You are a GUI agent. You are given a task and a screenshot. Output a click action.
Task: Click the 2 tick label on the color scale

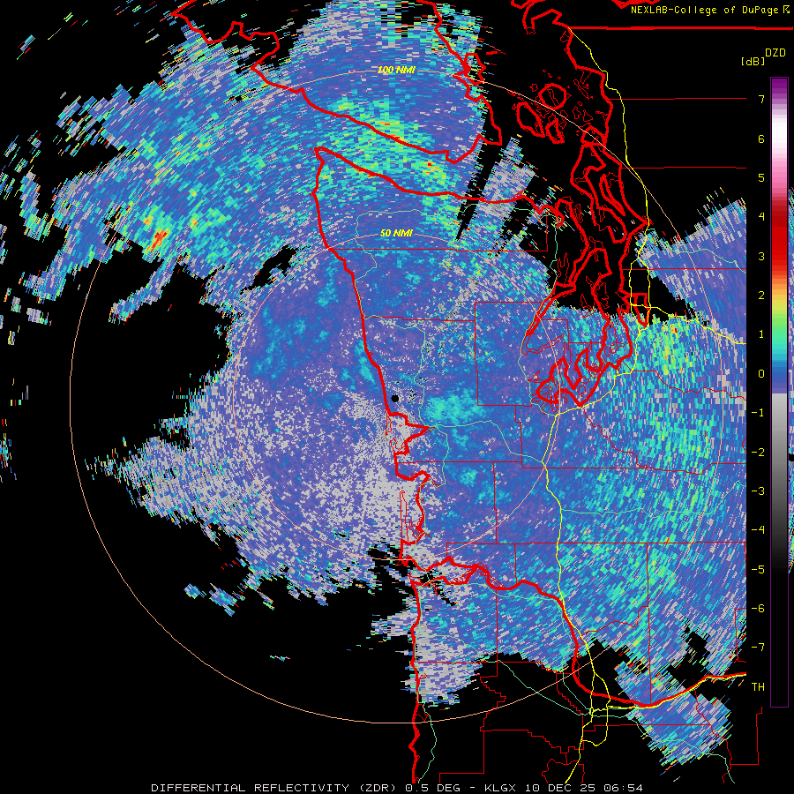(761, 296)
